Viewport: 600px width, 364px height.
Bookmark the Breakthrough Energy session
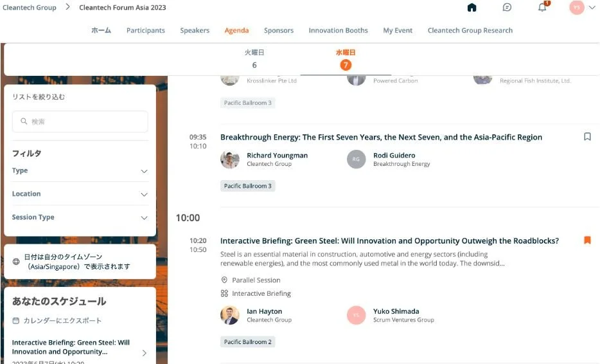(x=587, y=136)
